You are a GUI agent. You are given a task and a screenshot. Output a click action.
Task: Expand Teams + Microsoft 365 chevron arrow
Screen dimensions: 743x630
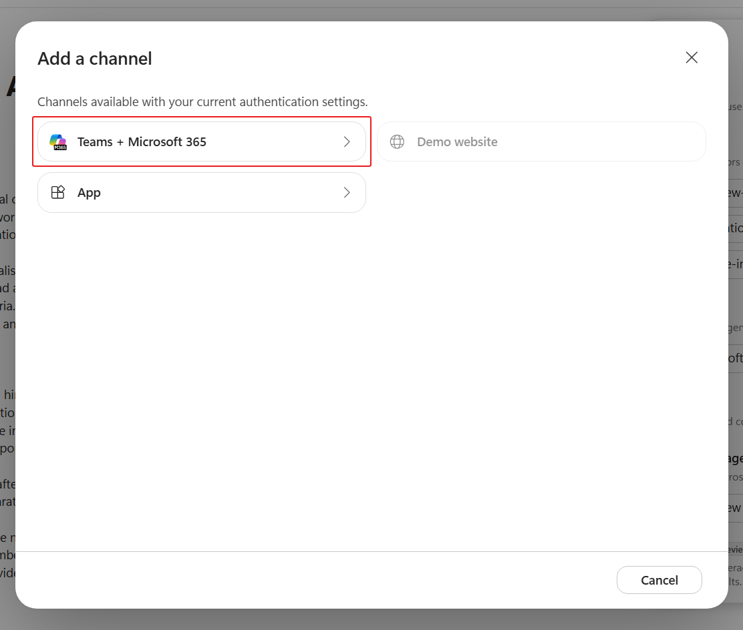pyautogui.click(x=347, y=142)
